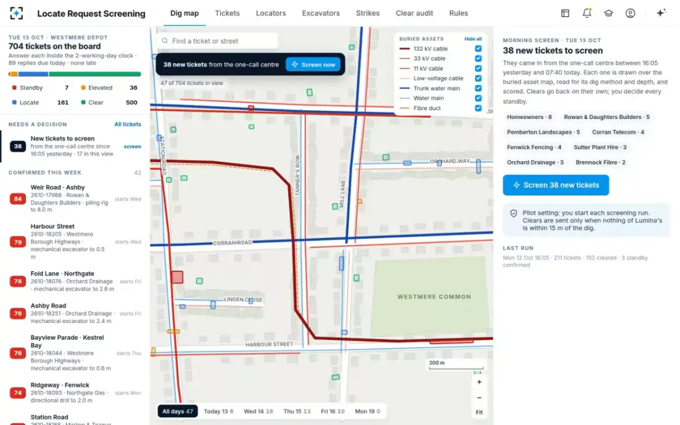
Task: Select the Pemberton Landscapes · 5 chip
Action: [543, 132]
